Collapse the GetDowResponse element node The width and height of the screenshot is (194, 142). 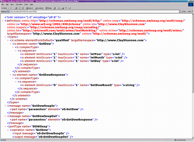pyautogui.click(x=10, y=75)
